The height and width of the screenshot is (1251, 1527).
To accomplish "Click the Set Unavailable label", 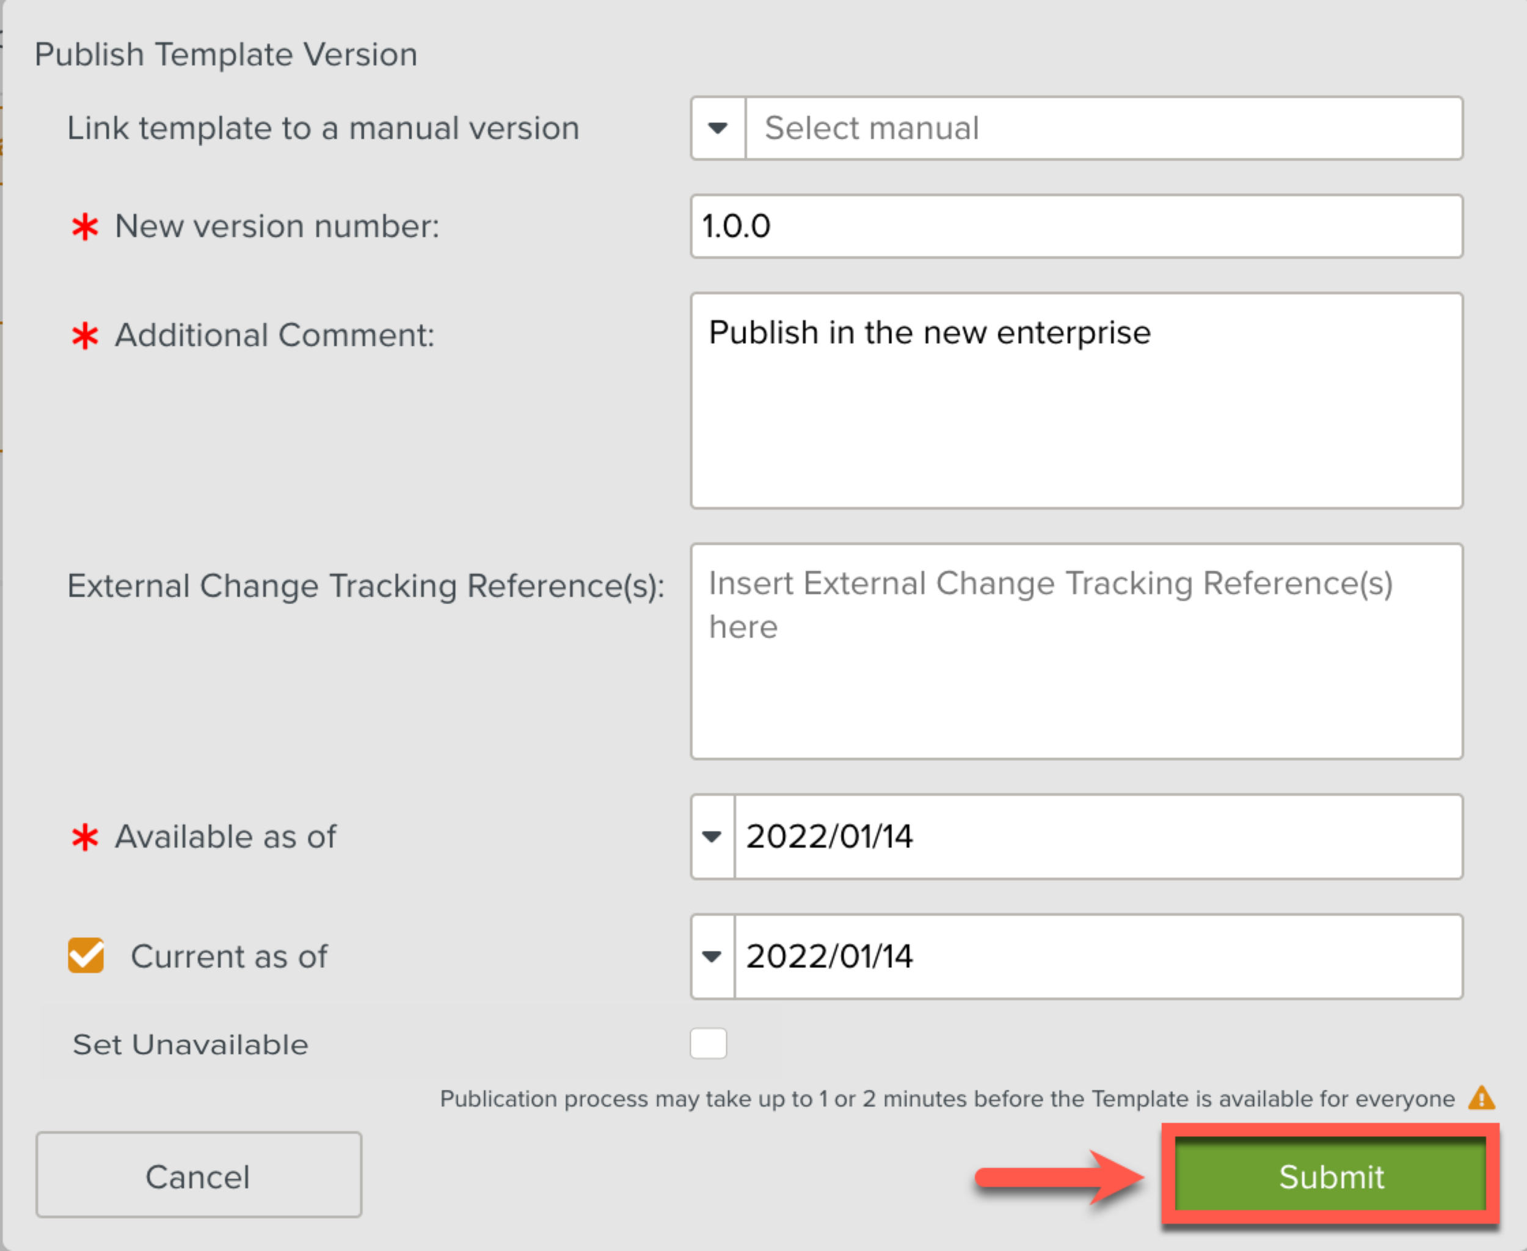I will [x=191, y=1044].
